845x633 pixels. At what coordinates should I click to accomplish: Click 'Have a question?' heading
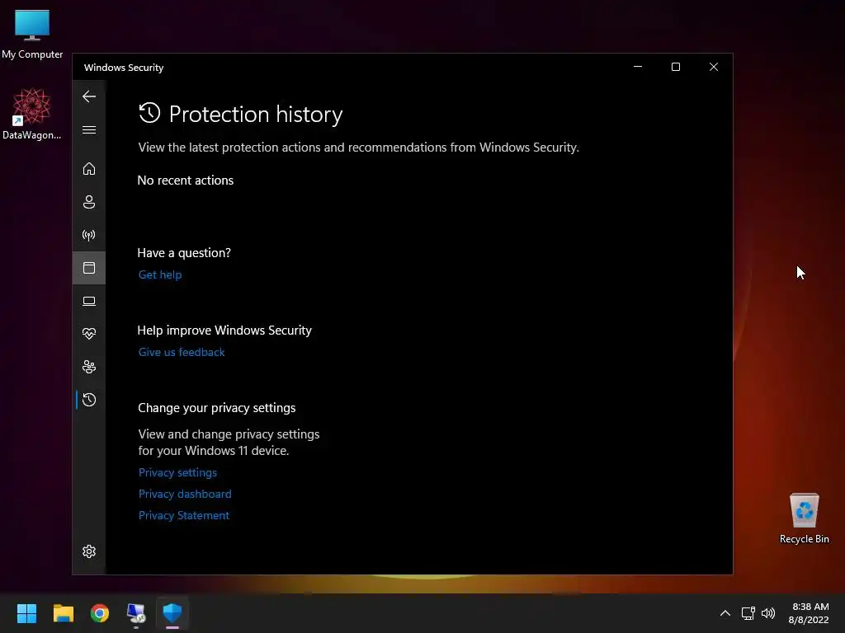tap(184, 253)
